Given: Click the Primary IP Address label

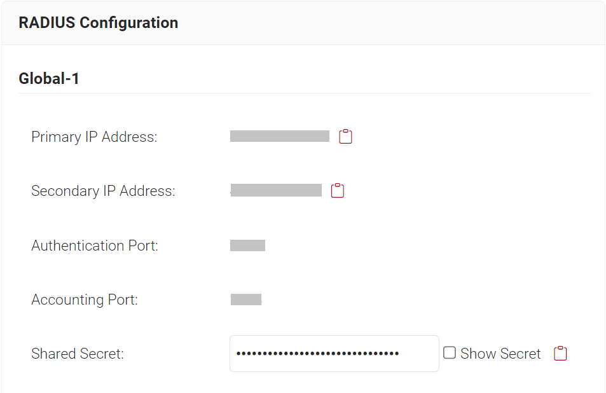Looking at the screenshot, I should 94,137.
